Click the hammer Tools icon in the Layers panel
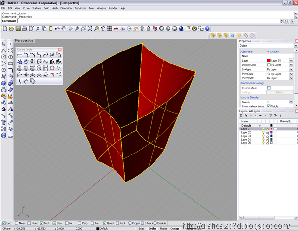The height and width of the screenshot is (231, 298). [x=275, y=115]
